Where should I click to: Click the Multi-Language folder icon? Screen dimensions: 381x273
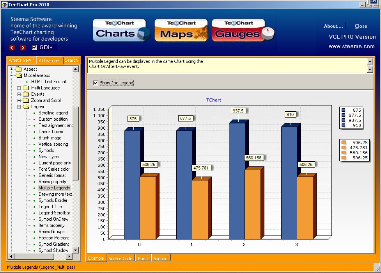click(26, 88)
